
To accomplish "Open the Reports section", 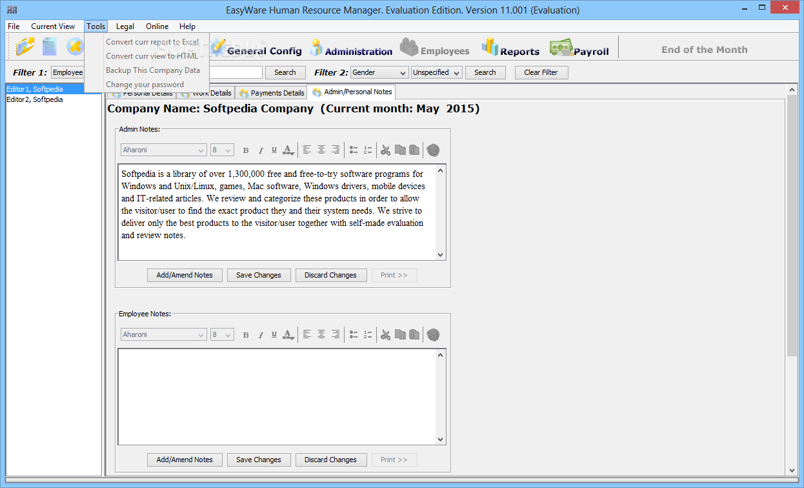I will click(510, 48).
